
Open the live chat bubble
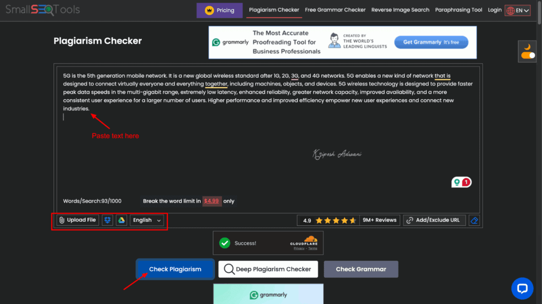coord(522,288)
